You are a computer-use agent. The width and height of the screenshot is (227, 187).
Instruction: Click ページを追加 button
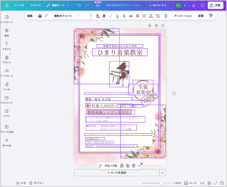(x=117, y=173)
